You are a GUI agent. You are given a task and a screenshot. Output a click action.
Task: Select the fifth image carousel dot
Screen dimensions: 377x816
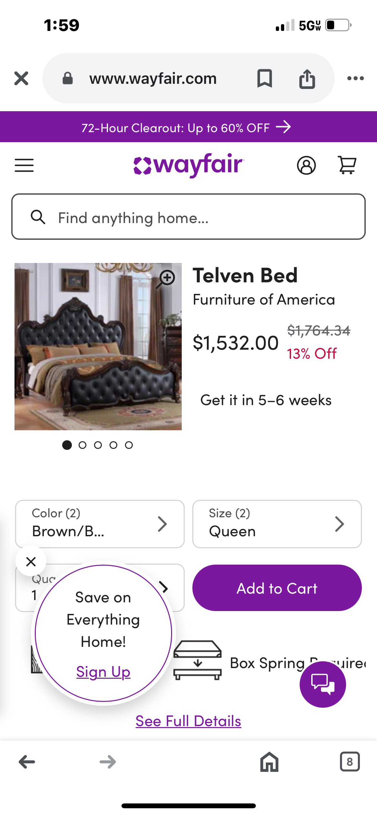pyautogui.click(x=129, y=445)
